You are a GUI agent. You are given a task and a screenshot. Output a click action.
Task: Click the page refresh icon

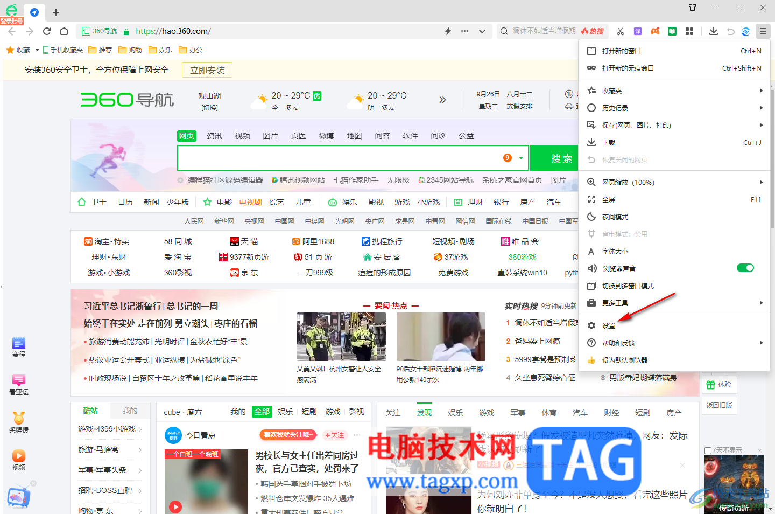pyautogui.click(x=47, y=31)
